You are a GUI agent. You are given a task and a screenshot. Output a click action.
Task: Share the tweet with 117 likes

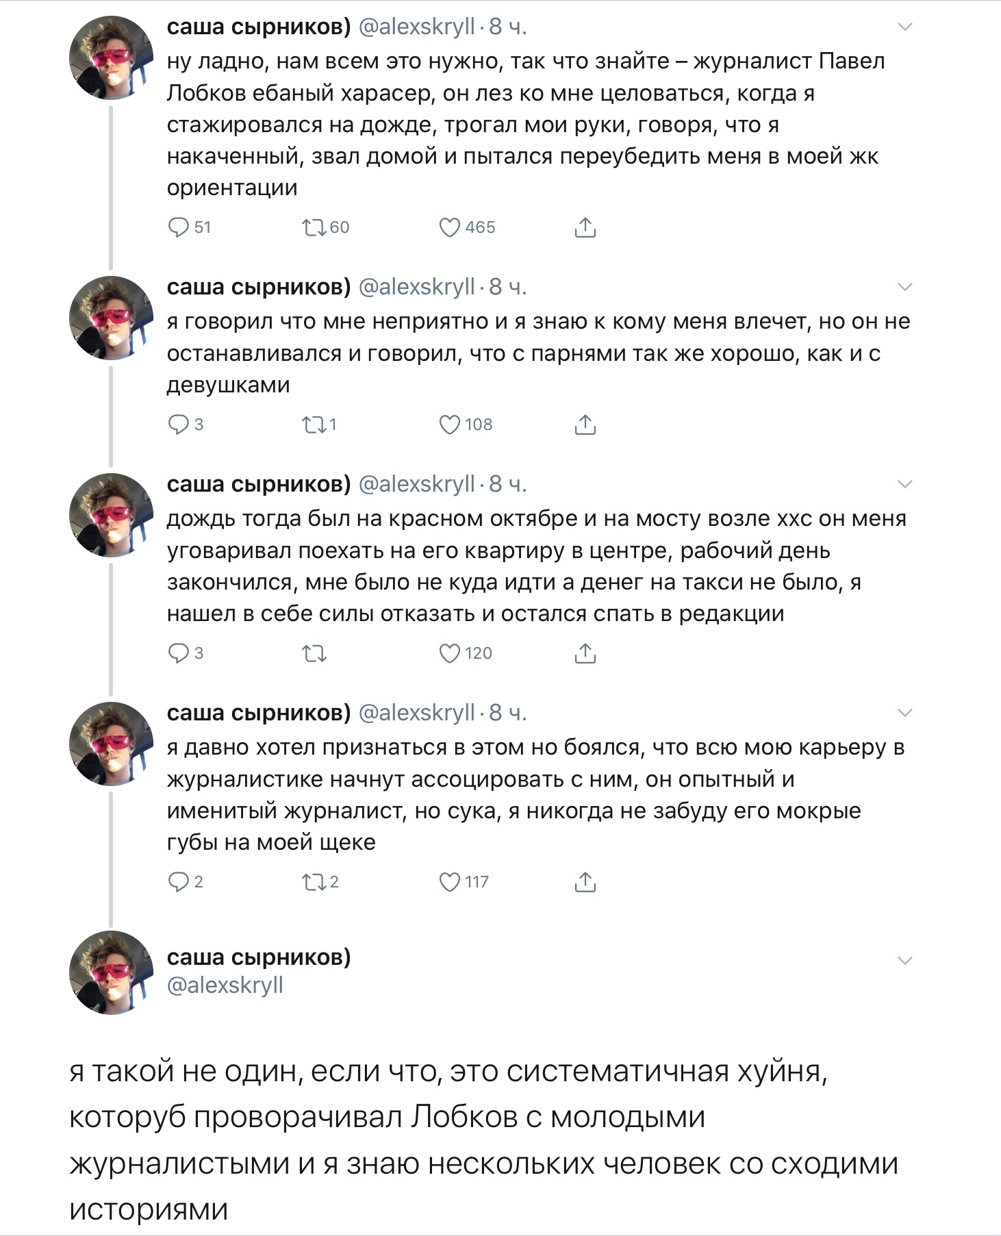[585, 882]
